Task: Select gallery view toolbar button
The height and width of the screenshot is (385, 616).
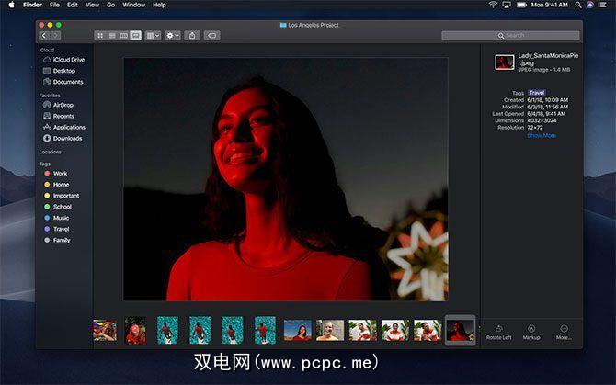Action: coord(135,36)
